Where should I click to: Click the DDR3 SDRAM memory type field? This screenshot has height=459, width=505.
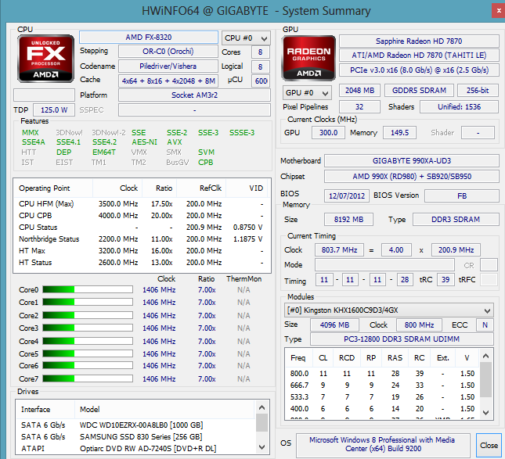click(456, 220)
